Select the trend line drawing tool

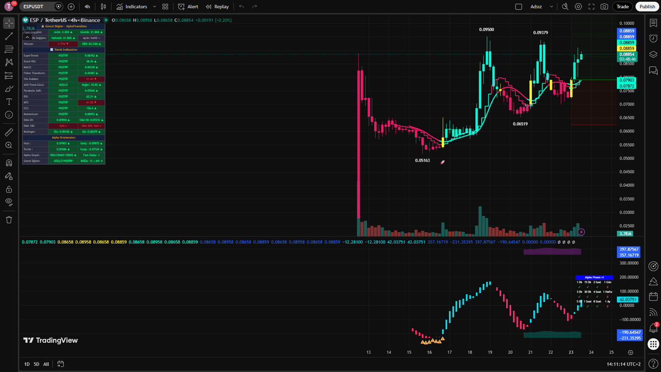[x=9, y=36]
